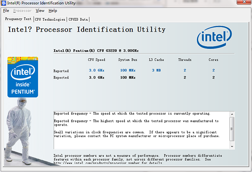Image resolution: width=252 pixels, height=172 pixels.
Task: Click the expected system bus '100 MHz' in black
Action: click(x=128, y=77)
